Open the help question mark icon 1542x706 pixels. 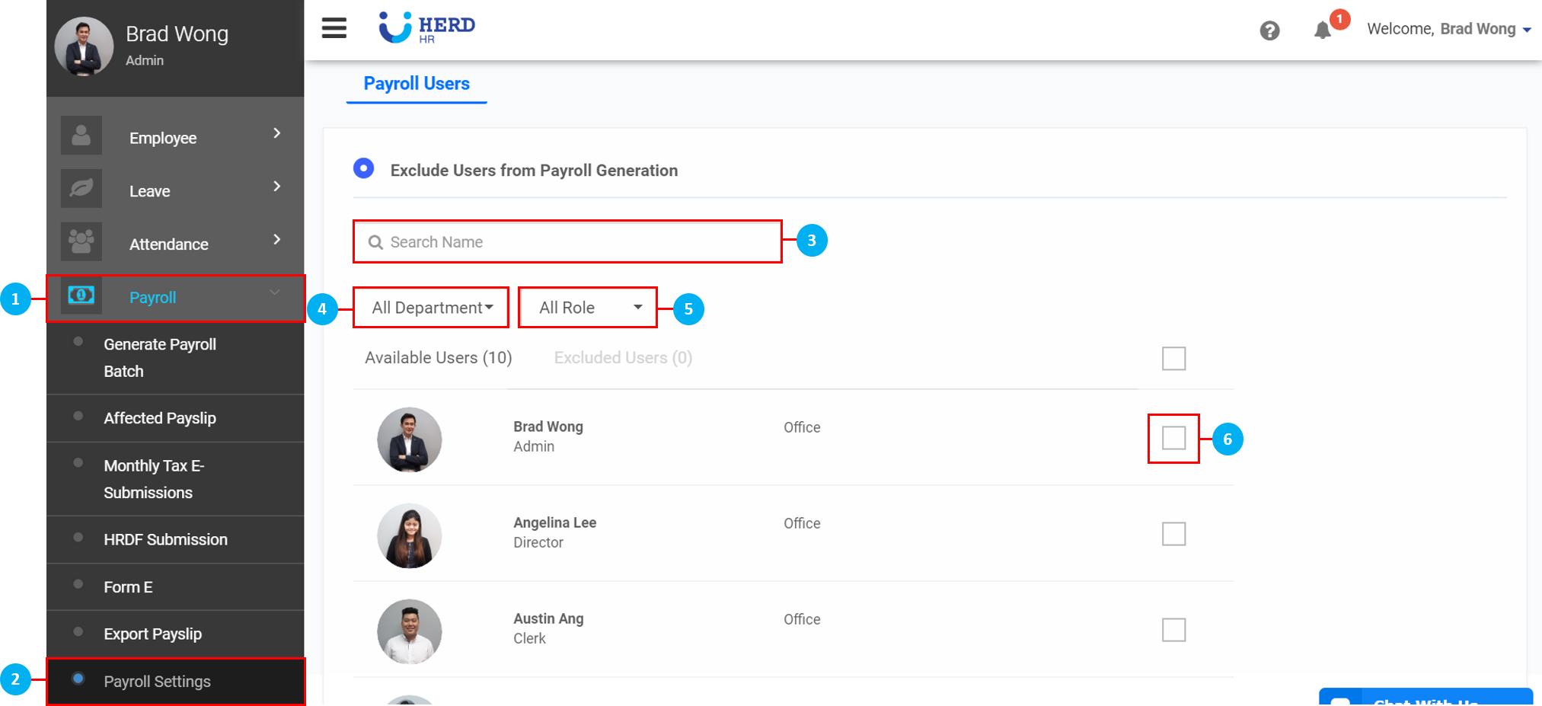tap(1269, 30)
